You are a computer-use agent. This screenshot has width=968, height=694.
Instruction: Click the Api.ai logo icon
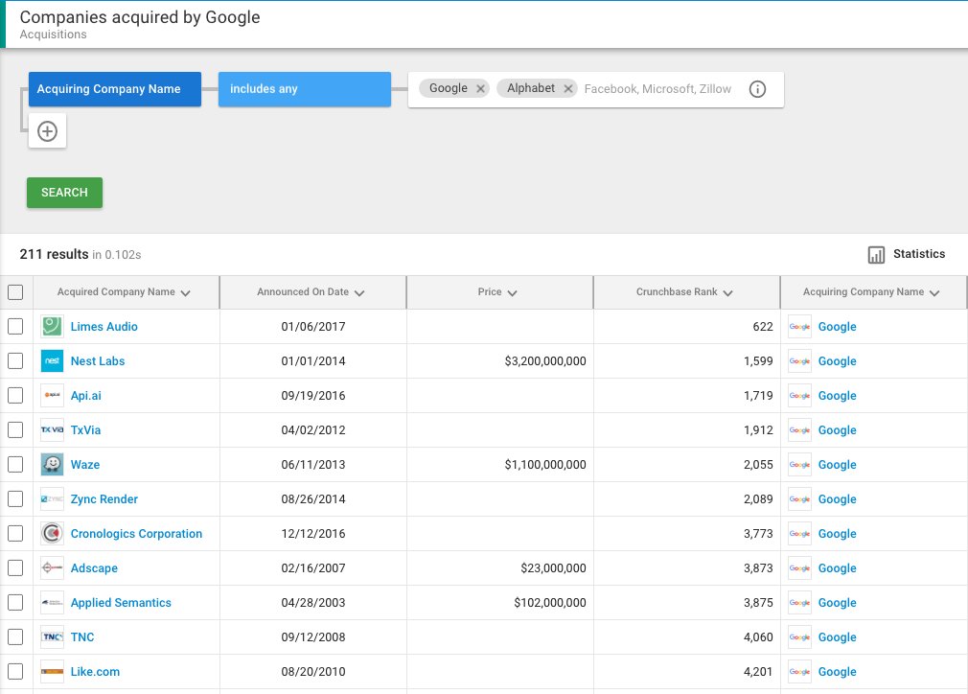pos(52,395)
